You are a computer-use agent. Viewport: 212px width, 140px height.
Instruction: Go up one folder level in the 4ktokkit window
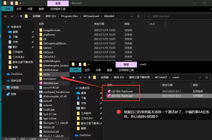pos(21,16)
